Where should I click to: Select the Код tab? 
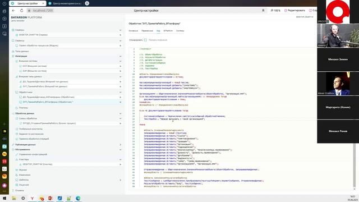click(x=158, y=31)
